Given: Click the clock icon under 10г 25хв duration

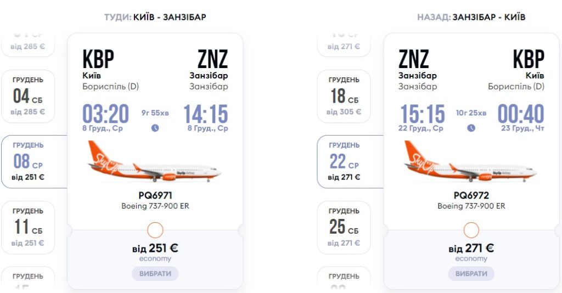Looking at the screenshot, I should pyautogui.click(x=471, y=128).
